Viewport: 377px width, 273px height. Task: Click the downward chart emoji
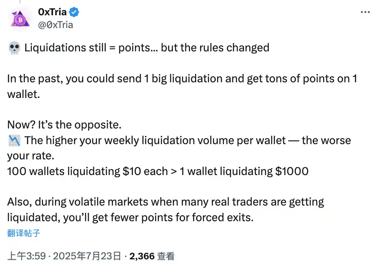(14, 141)
